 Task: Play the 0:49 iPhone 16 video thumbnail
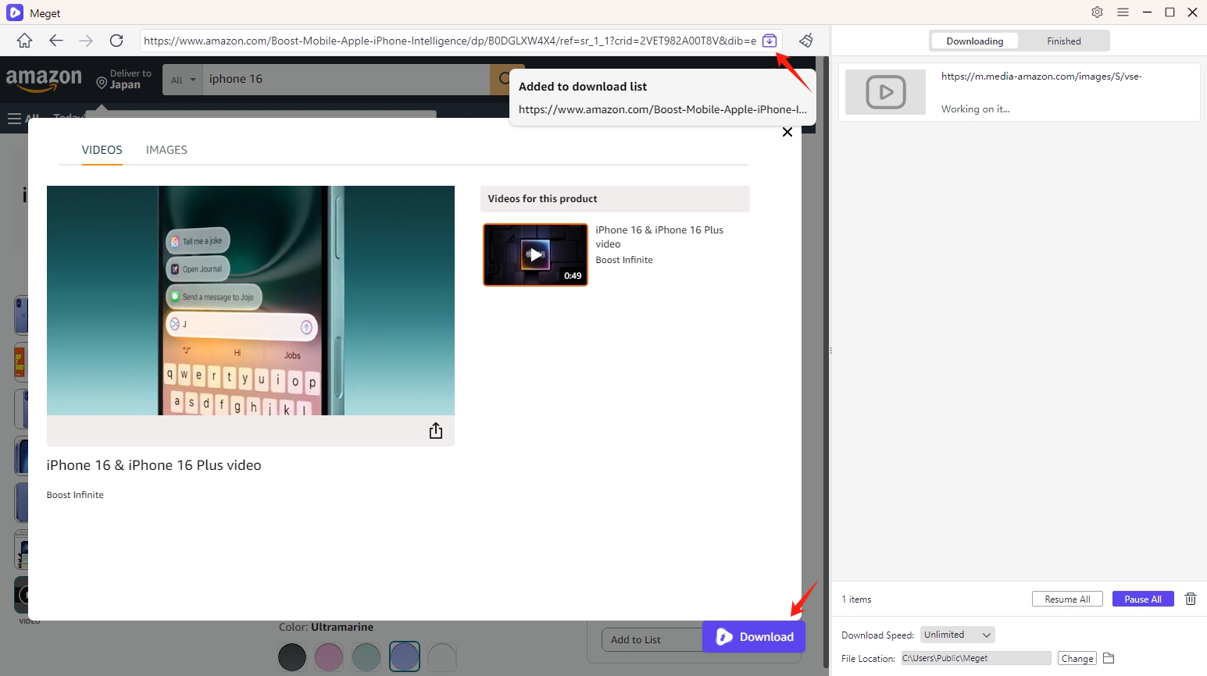[x=535, y=254]
